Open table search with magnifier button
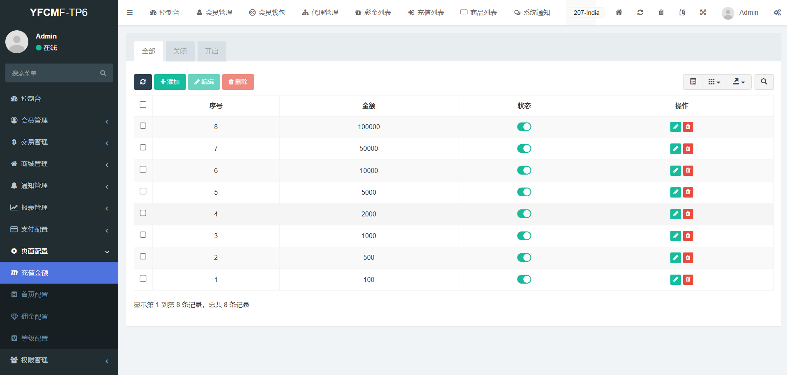The image size is (787, 375). tap(764, 82)
